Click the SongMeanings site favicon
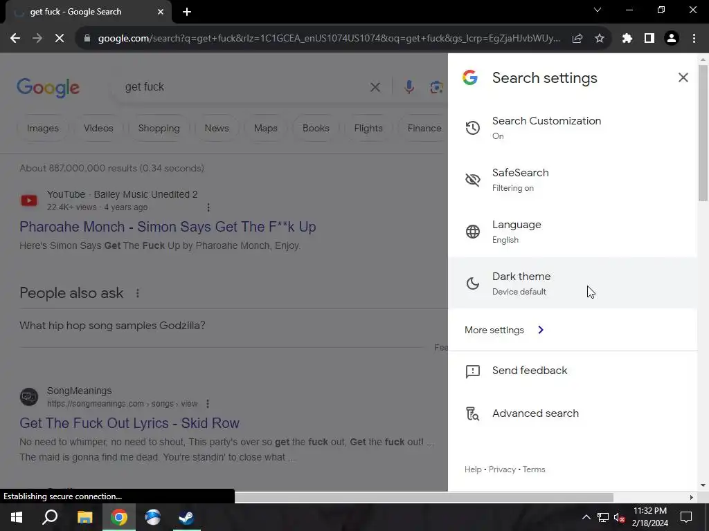Viewport: 709px width, 531px height. coord(29,396)
